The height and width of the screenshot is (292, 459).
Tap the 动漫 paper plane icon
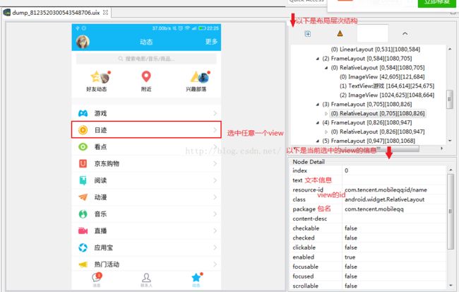tap(83, 197)
